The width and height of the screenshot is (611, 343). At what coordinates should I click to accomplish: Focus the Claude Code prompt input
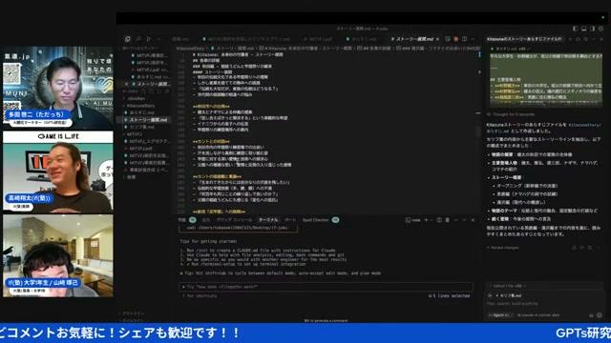pyautogui.click(x=326, y=287)
